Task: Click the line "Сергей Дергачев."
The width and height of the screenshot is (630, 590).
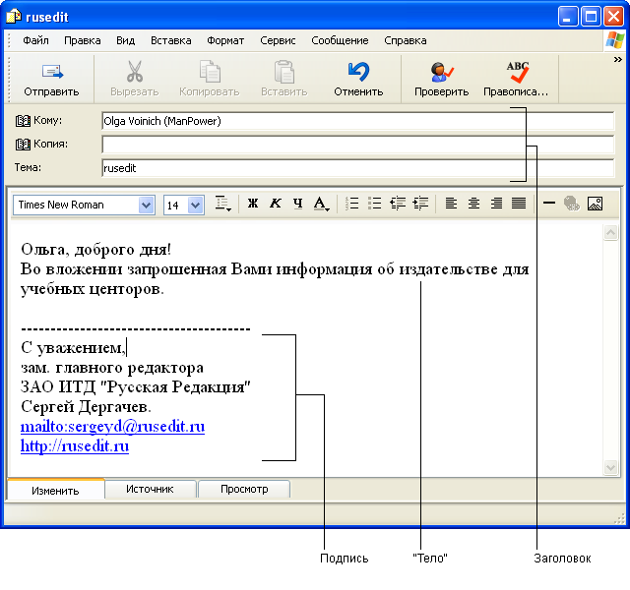Action: pyautogui.click(x=86, y=407)
